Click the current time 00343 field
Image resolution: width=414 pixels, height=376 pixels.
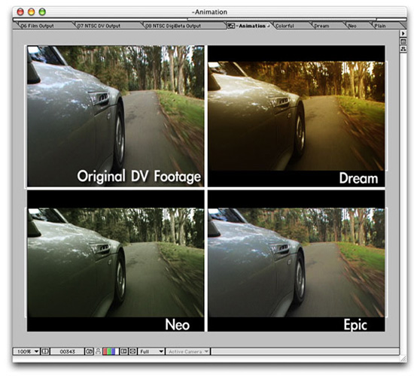tap(67, 351)
